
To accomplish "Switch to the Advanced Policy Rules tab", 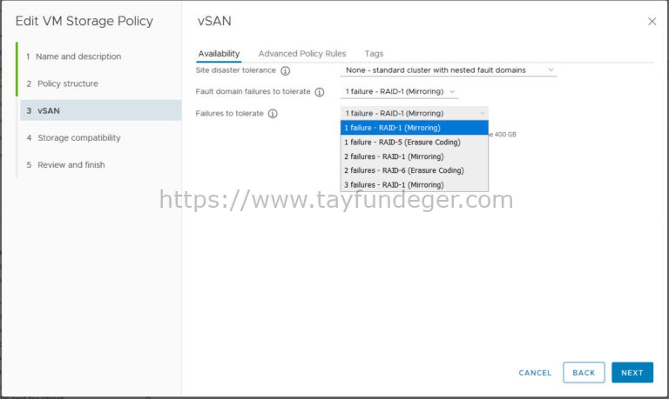I will pyautogui.click(x=301, y=54).
